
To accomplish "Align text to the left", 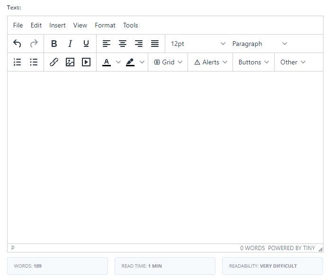I will (x=107, y=44).
